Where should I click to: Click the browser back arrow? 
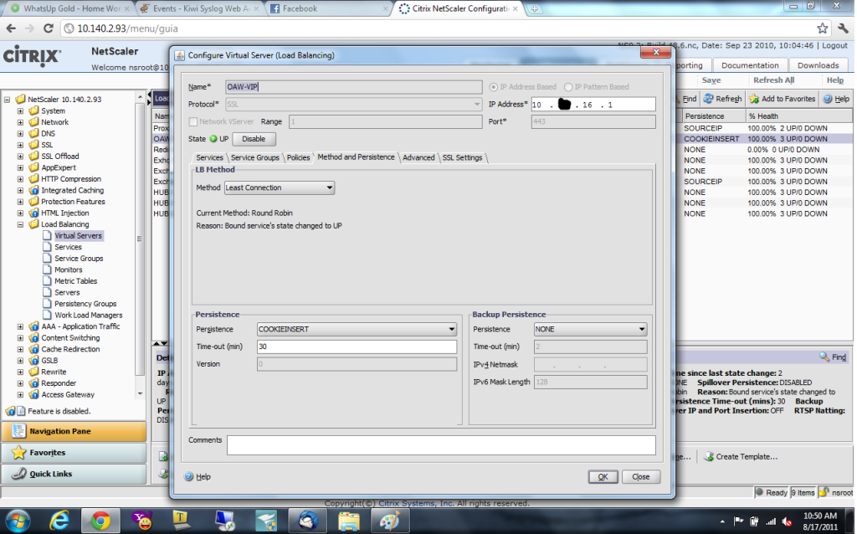click(12, 28)
